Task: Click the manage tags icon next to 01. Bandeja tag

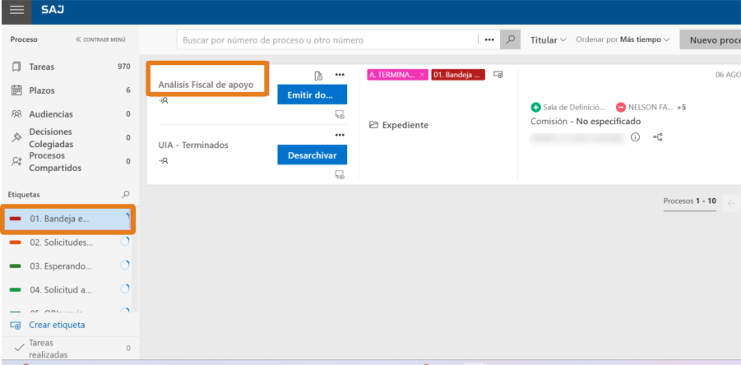Action: 498,75
